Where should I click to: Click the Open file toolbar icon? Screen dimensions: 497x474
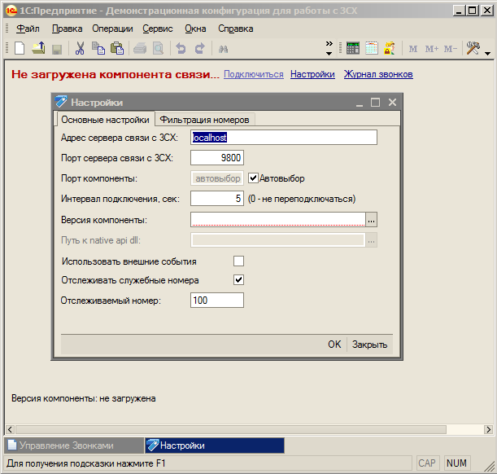tap(38, 49)
